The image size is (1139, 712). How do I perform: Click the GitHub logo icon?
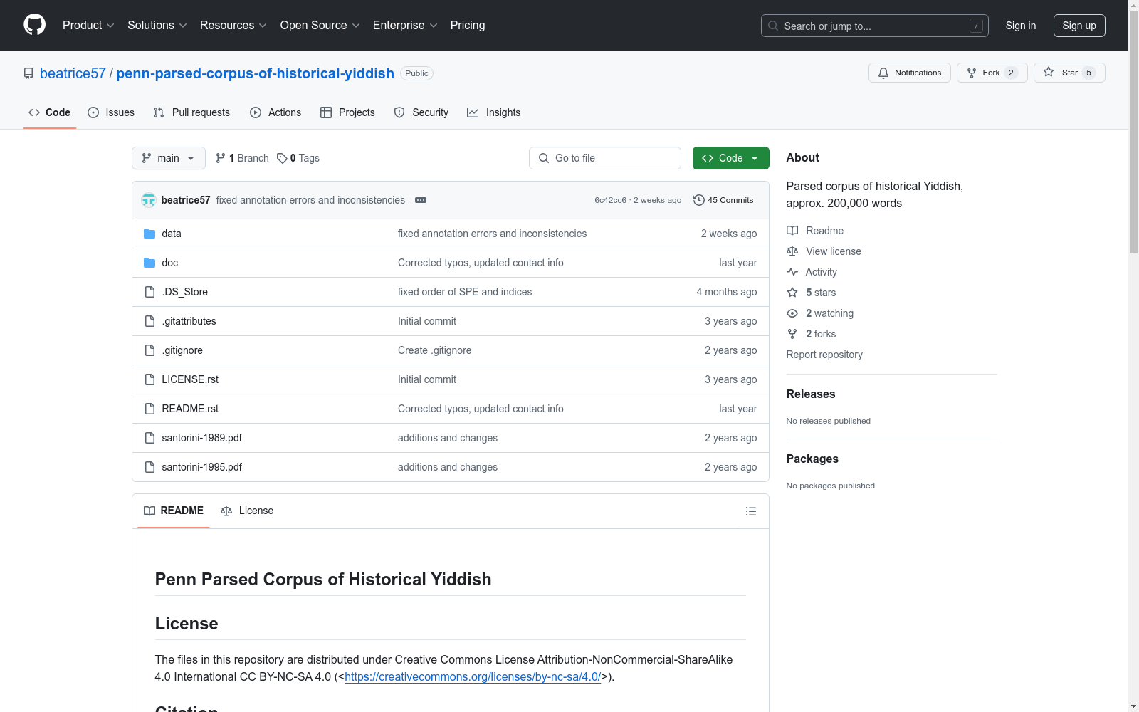tap(34, 25)
